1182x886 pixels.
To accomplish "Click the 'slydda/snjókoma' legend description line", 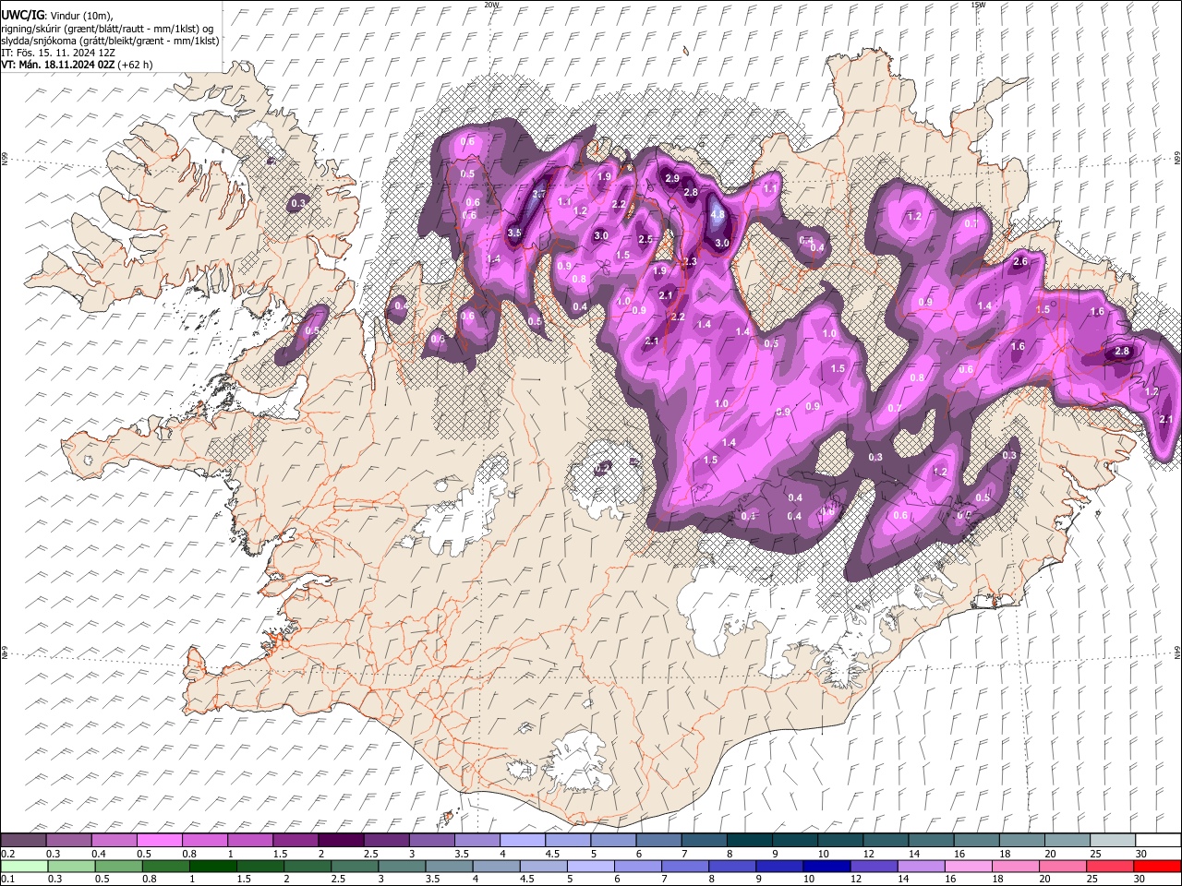I will tap(111, 41).
